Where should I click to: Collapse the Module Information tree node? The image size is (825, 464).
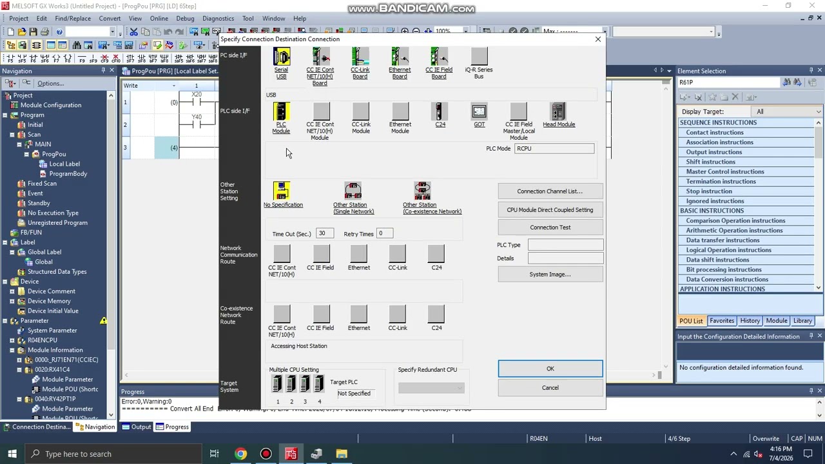[12, 350]
